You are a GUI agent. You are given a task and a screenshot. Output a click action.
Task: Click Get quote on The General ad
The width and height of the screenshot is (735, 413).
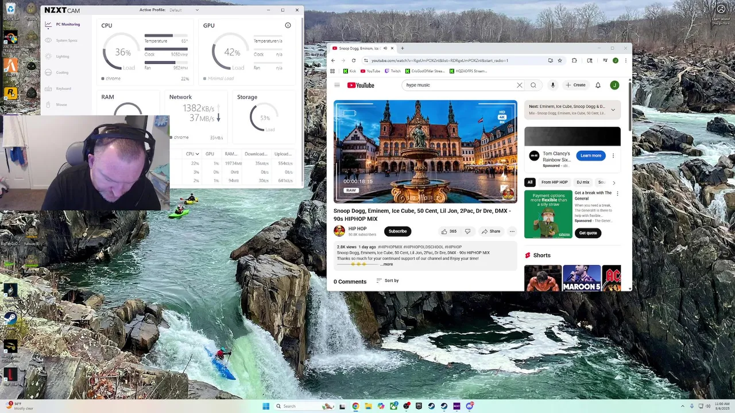click(x=588, y=233)
